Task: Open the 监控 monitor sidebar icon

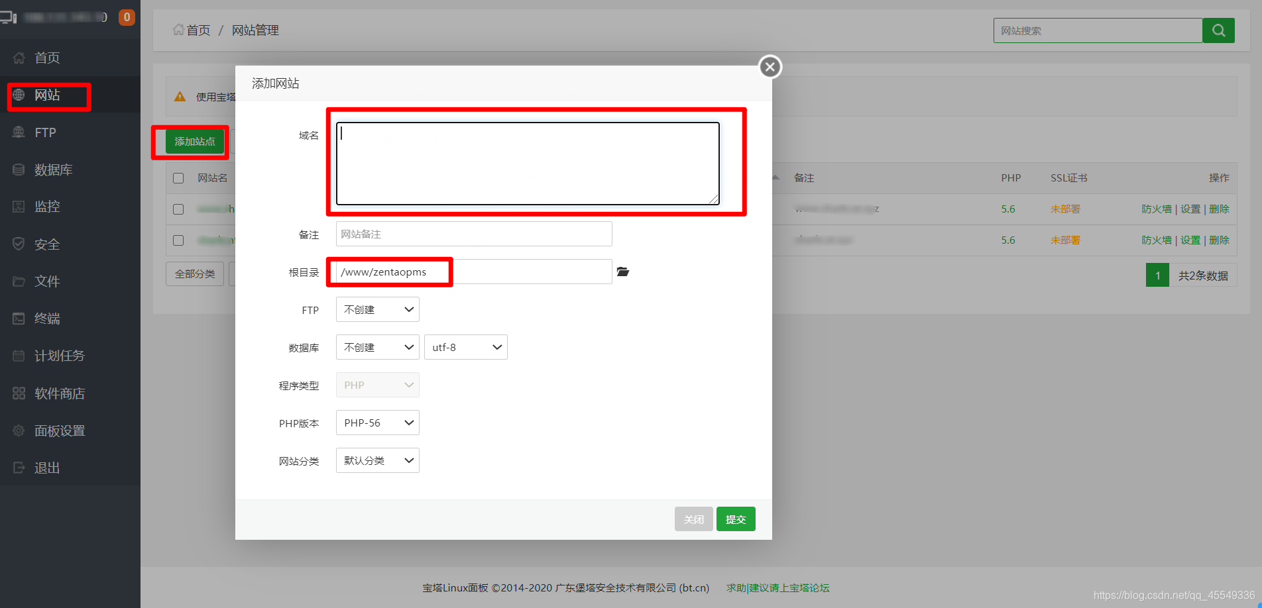Action: click(19, 207)
